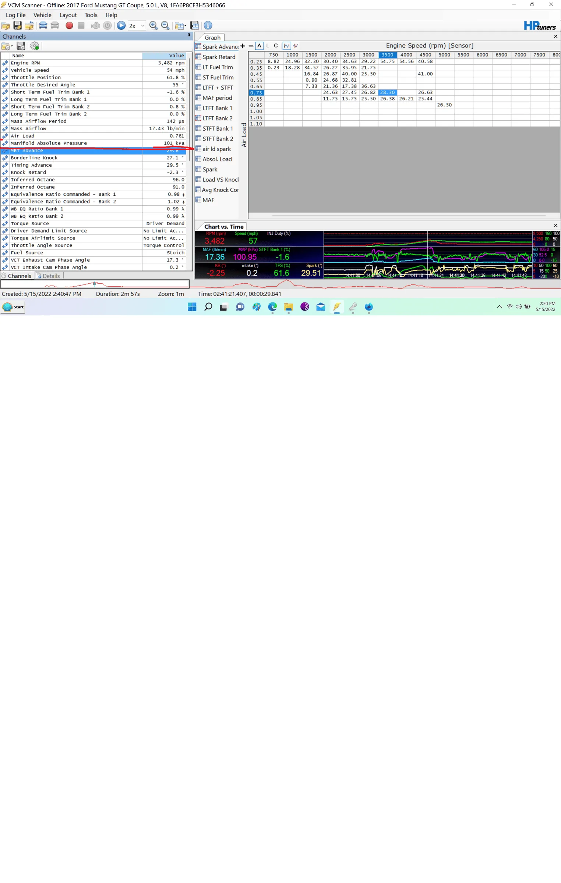Image resolution: width=561 pixels, height=883 pixels.
Task: Select the ST Fuel Trim graph
Action: click(x=215, y=78)
